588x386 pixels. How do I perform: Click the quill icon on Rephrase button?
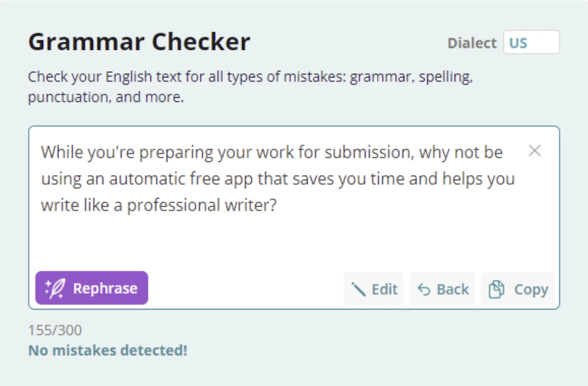coord(55,288)
